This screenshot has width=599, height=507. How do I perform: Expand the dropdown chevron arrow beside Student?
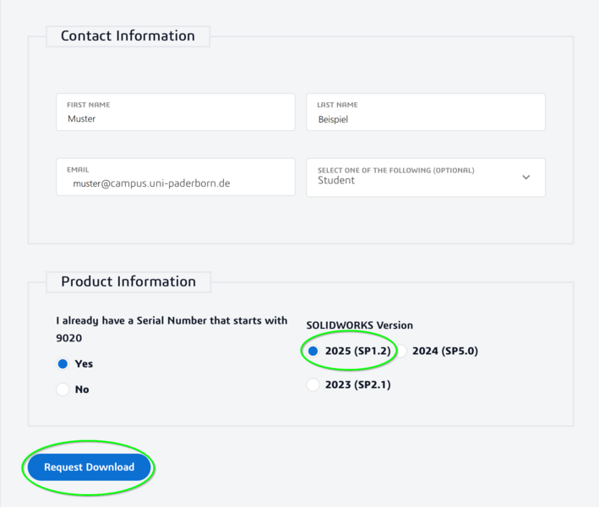526,177
